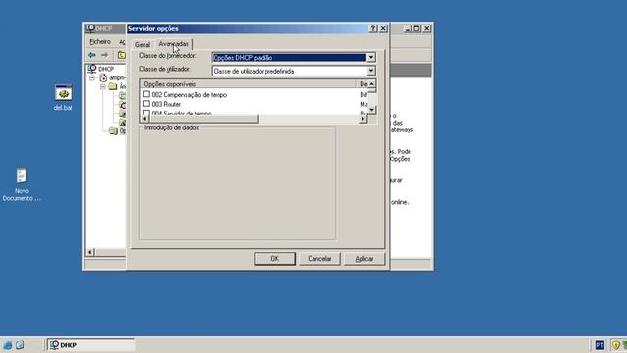627x353 pixels.
Task: Click options list scroll up arrow
Action: [372, 84]
